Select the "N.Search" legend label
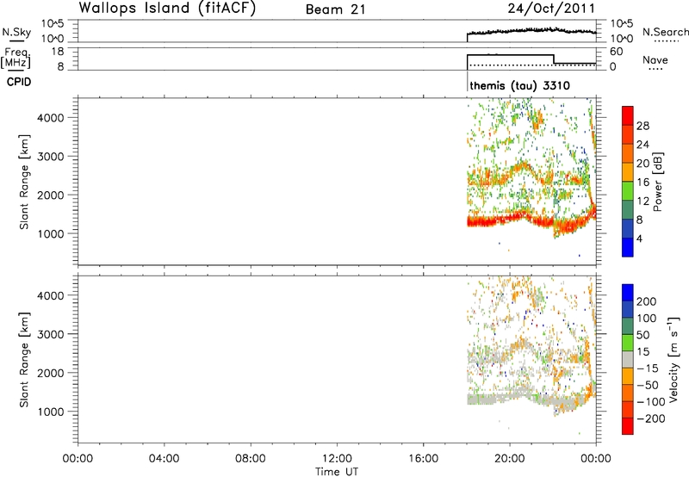The width and height of the screenshot is (689, 477). coord(665,32)
